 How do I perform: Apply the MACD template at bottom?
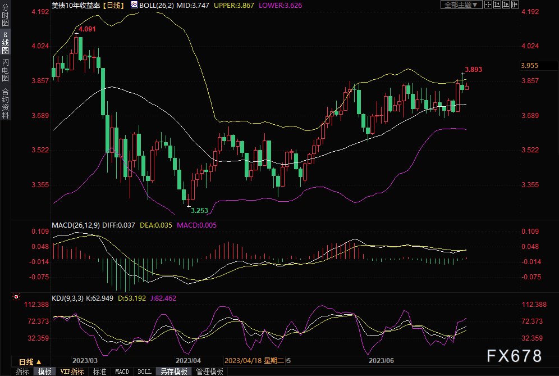[x=122, y=372]
